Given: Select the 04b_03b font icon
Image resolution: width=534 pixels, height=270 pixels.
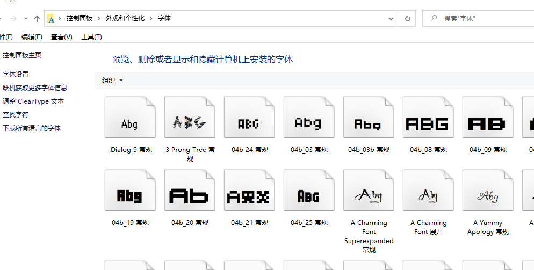Looking at the screenshot, I should tap(369, 118).
